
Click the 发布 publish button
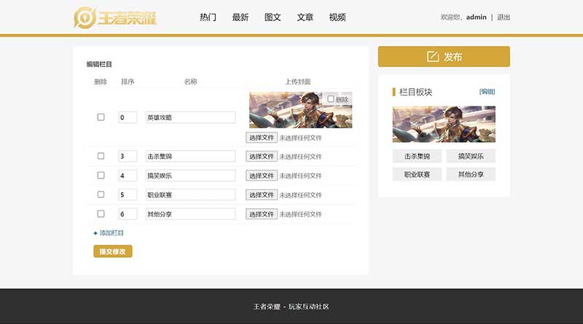click(x=443, y=57)
